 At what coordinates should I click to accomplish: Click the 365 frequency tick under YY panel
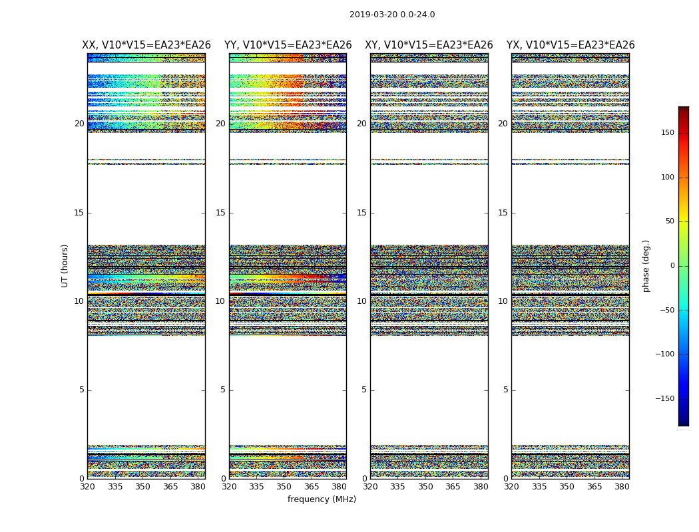pyautogui.click(x=312, y=487)
